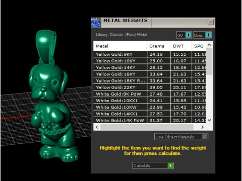Click the horizontal scroll left arrow
This screenshot has width=242, height=181.
point(97,127)
